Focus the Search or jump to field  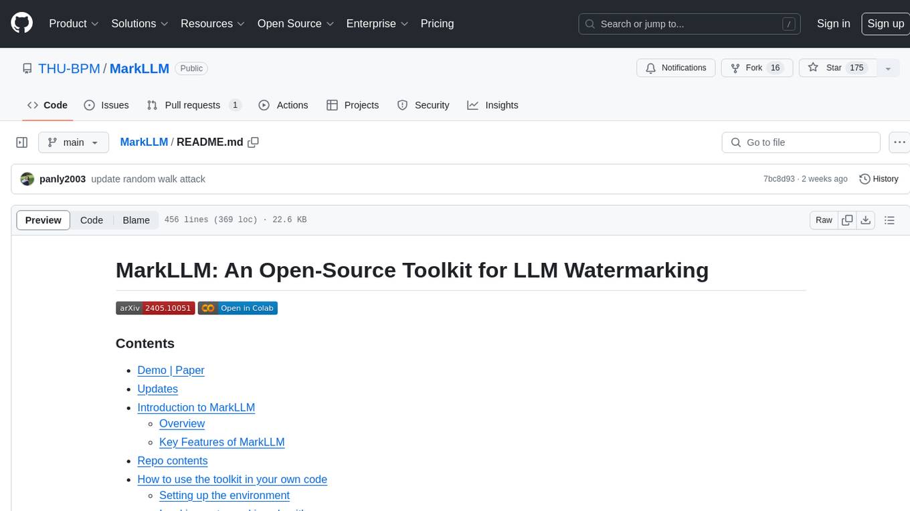691,24
